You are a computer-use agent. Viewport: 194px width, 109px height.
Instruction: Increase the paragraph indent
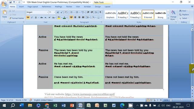click(x=92, y=12)
